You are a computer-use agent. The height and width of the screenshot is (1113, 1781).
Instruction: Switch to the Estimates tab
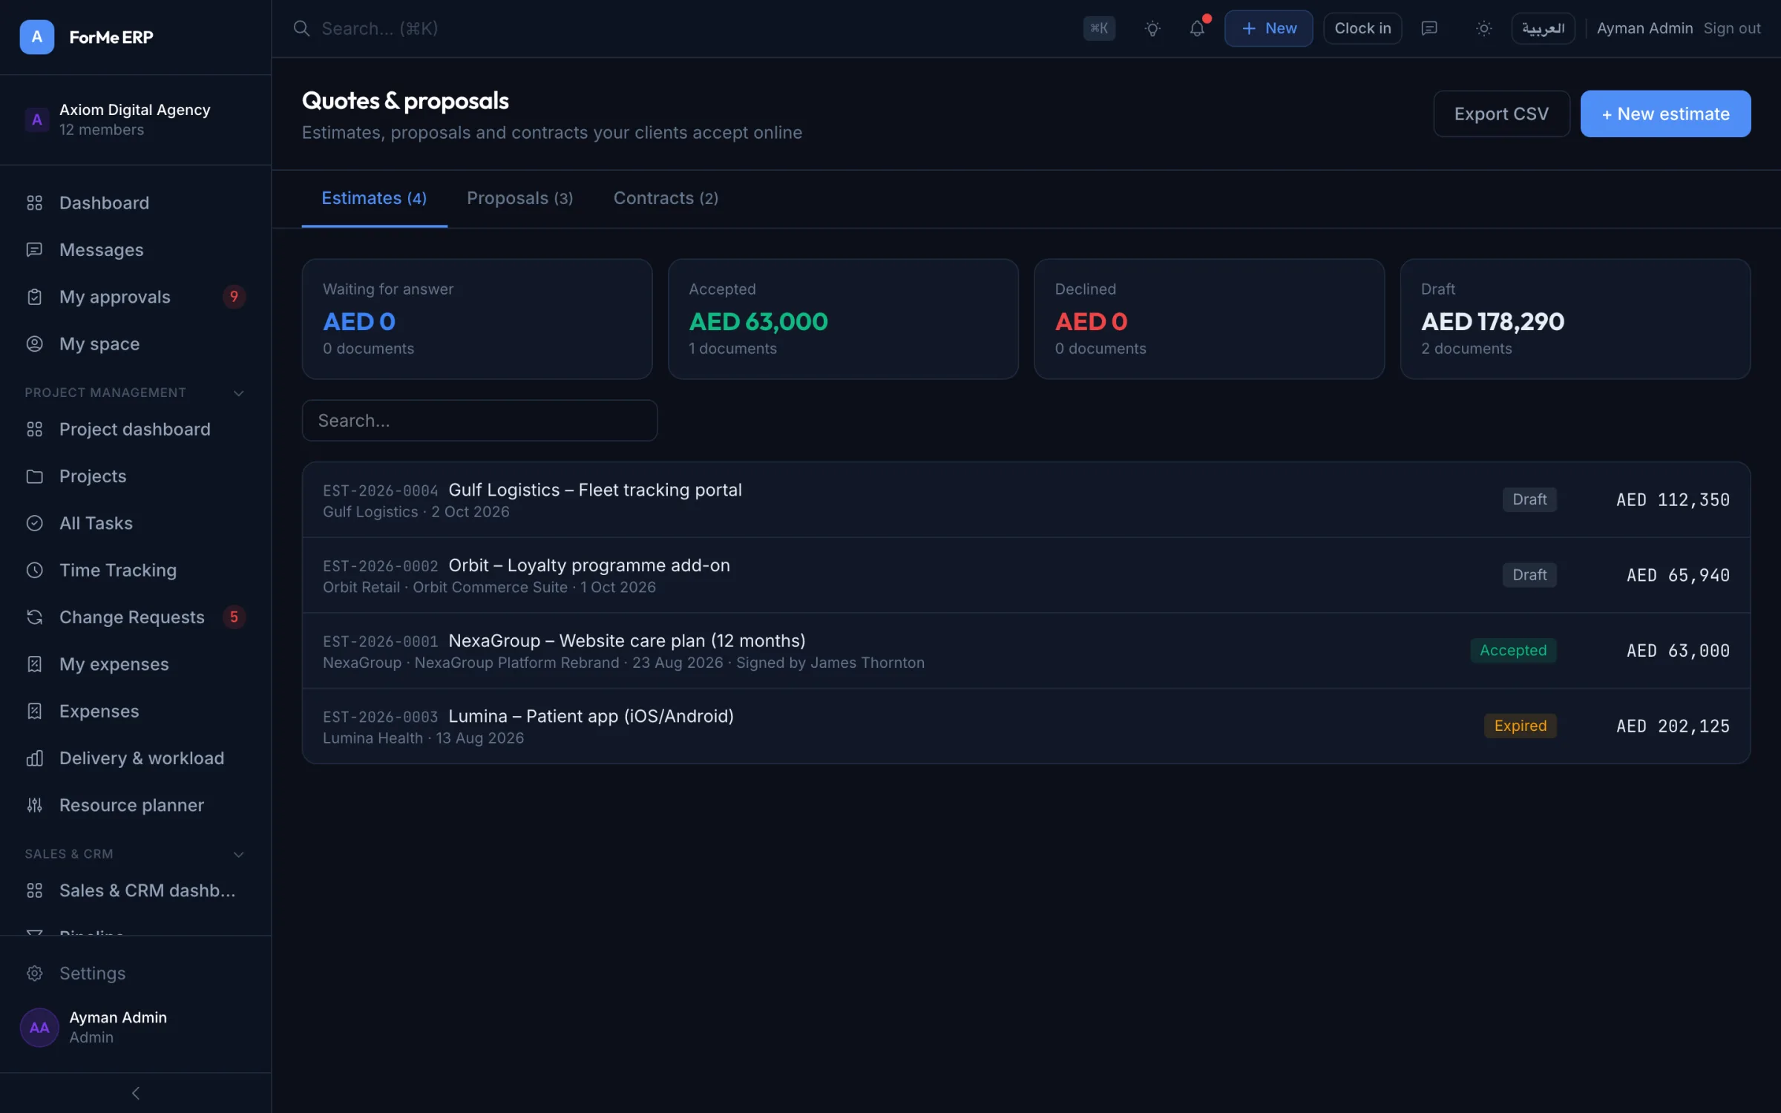374,198
